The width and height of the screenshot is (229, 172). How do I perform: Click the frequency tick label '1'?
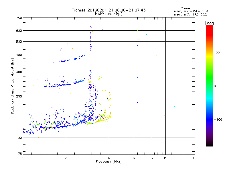tap(23, 158)
